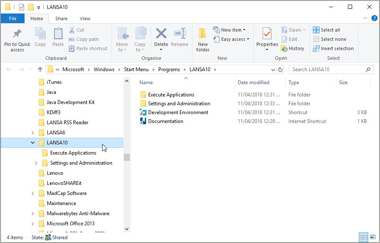
Task: Customize Quick Access Toolbar dropdown
Action: pos(38,8)
